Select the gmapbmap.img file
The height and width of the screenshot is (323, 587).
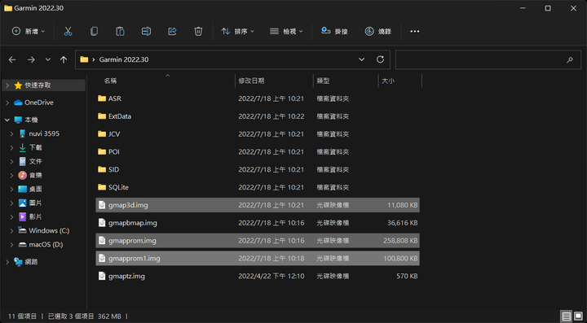(x=258, y=223)
